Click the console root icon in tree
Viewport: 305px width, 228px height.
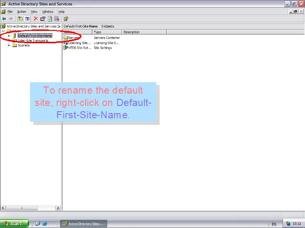[x=3, y=26]
